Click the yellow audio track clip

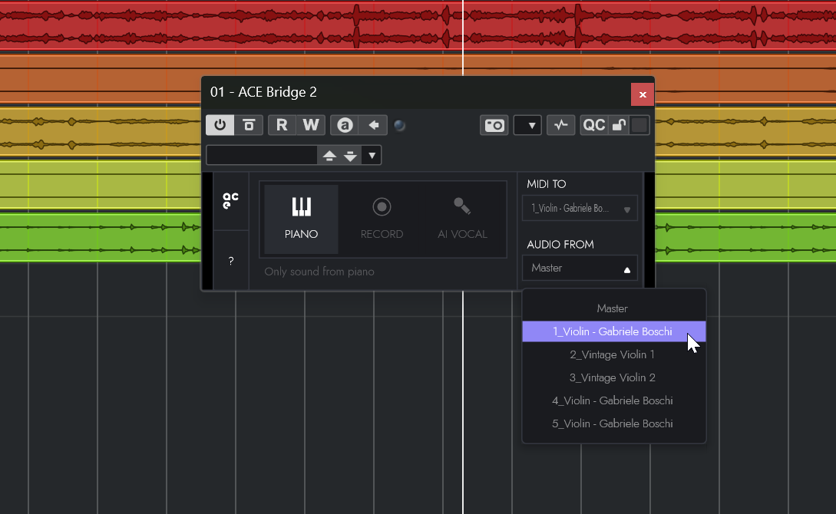[101, 131]
